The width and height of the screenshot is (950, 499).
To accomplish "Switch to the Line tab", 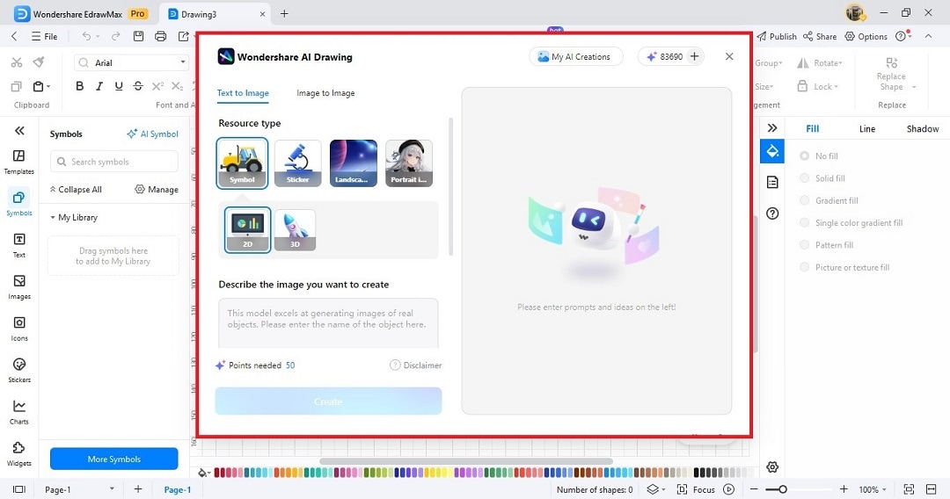I will coord(867,129).
